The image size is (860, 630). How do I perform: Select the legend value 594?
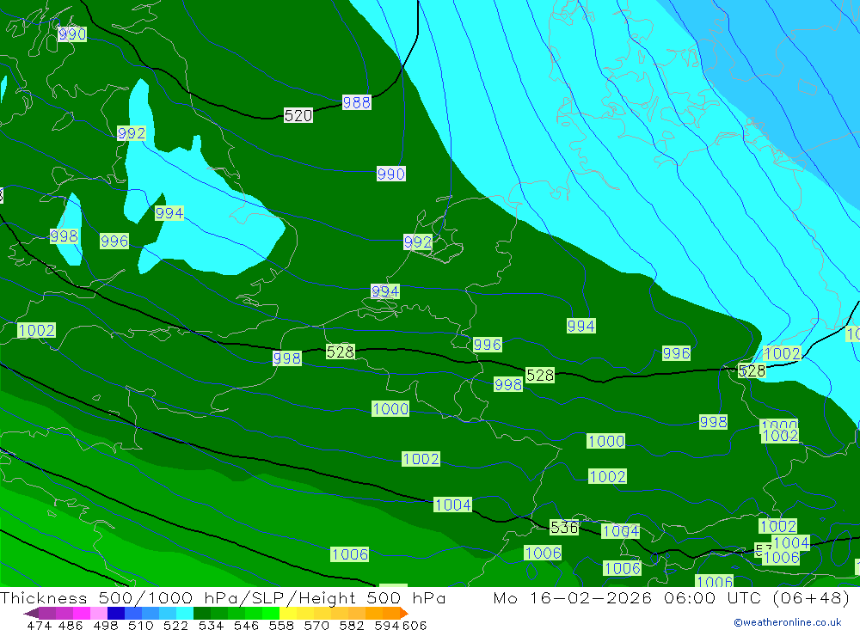click(387, 626)
